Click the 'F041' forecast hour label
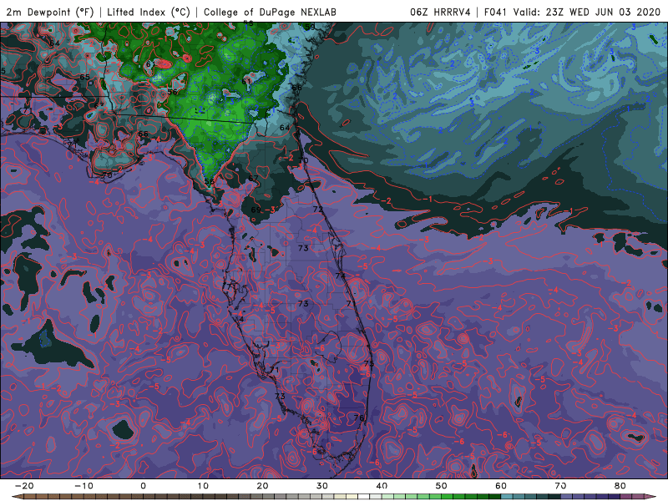Image resolution: width=668 pixels, height=501 pixels. [x=496, y=13]
